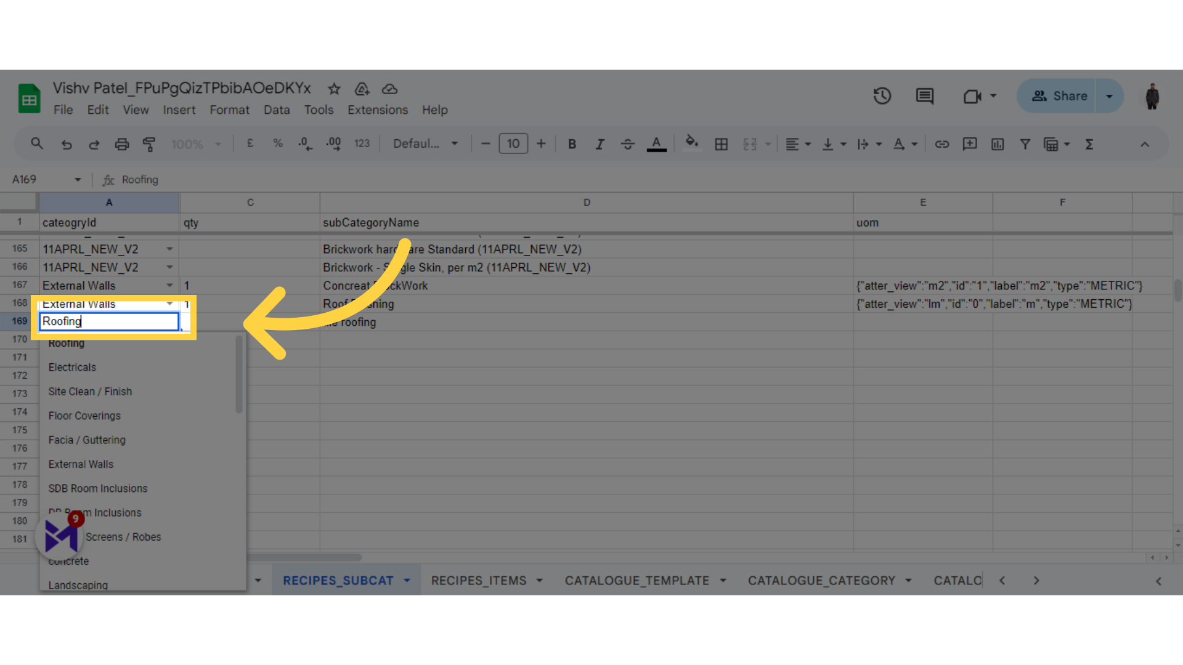Activate the paint format tool
Image resolution: width=1183 pixels, height=665 pixels.
coord(149,144)
